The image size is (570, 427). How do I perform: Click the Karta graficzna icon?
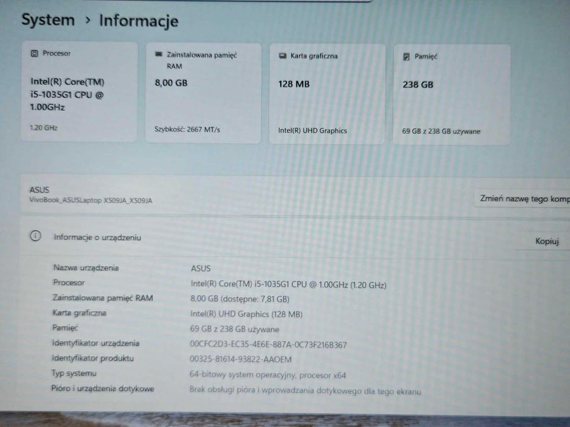(x=282, y=56)
